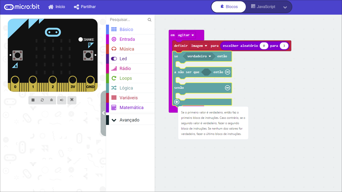Select the 'definir Imagem para' block
This screenshot has width=342, height=192.
click(x=181, y=46)
